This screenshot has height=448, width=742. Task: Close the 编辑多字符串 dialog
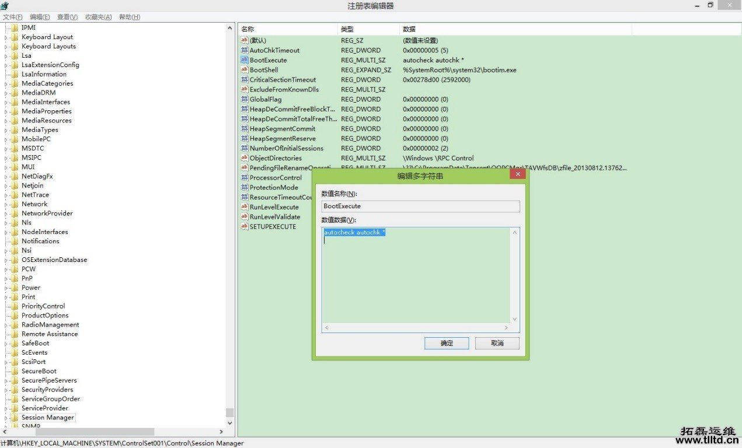coord(517,174)
